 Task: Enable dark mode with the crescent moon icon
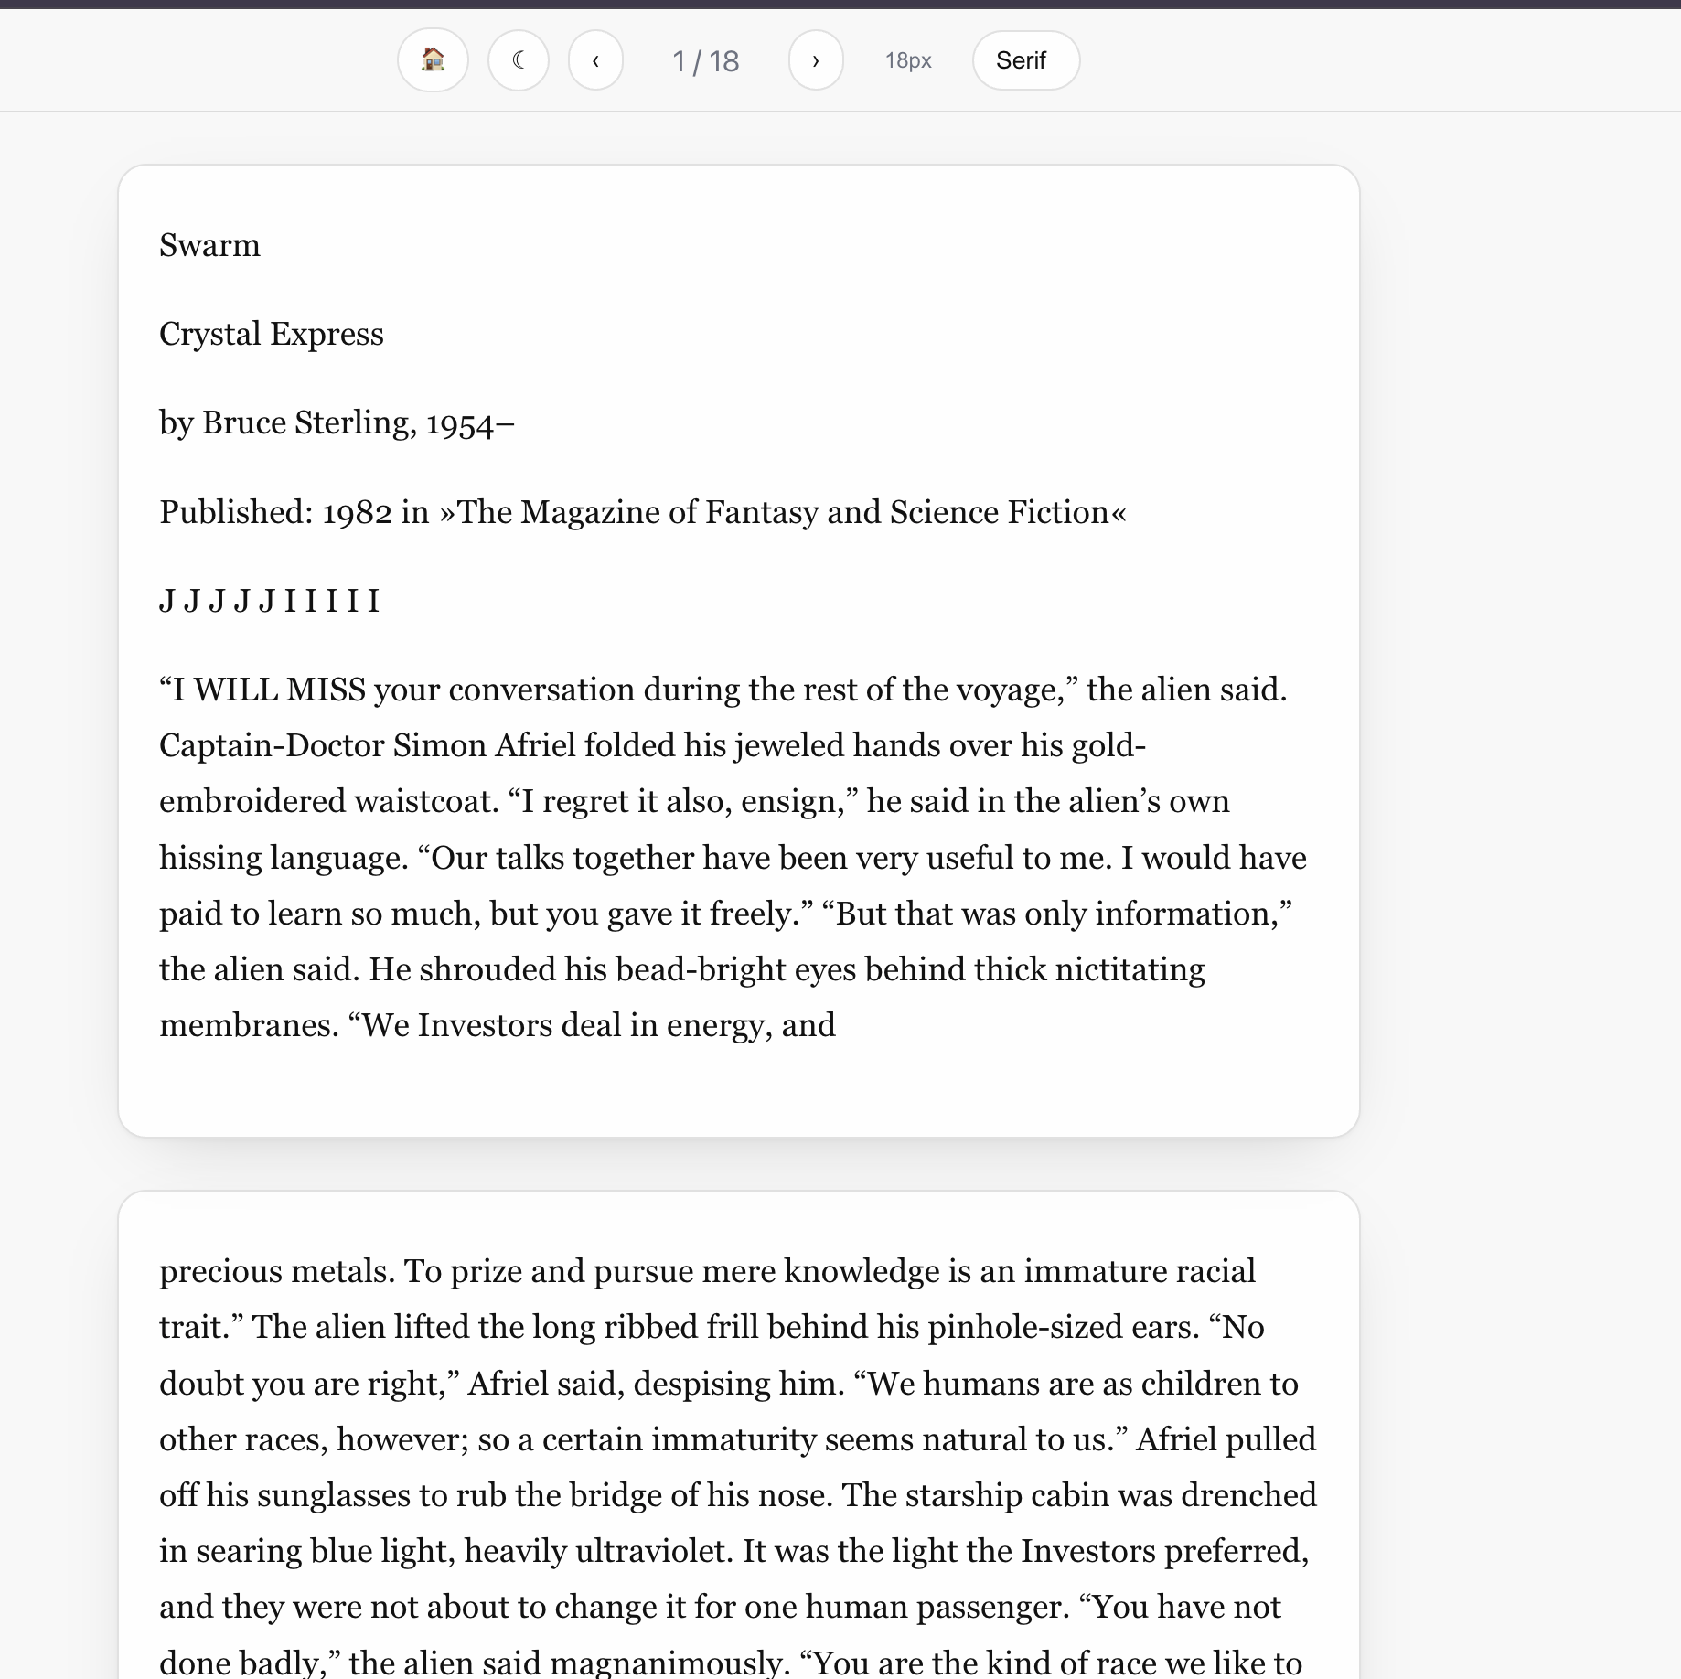tap(519, 60)
